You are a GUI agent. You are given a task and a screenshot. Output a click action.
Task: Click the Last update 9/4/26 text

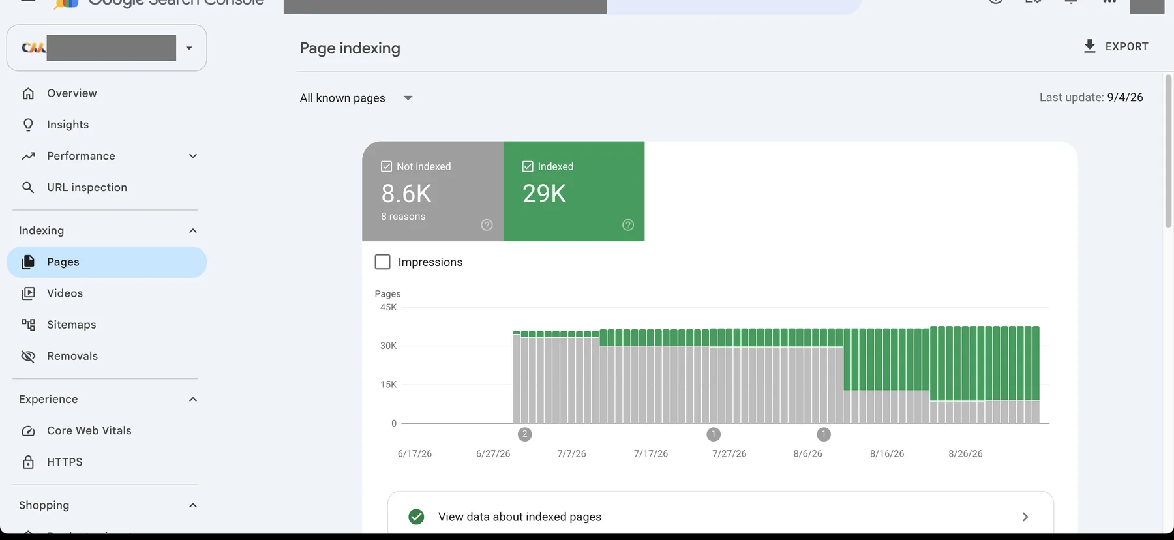[x=1091, y=97]
